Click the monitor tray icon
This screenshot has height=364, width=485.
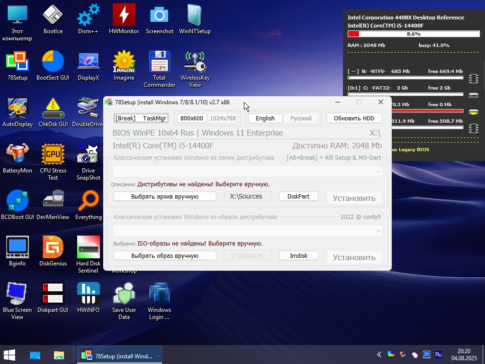pyautogui.click(x=427, y=355)
